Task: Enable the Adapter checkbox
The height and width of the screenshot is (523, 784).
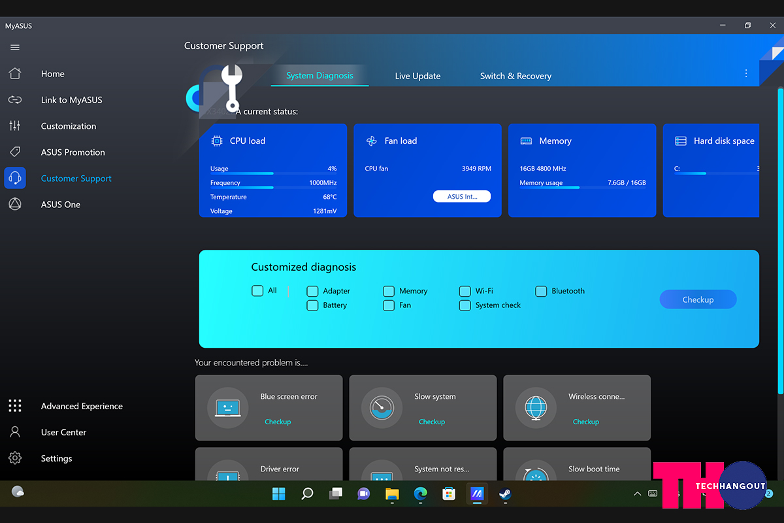Action: click(x=312, y=292)
